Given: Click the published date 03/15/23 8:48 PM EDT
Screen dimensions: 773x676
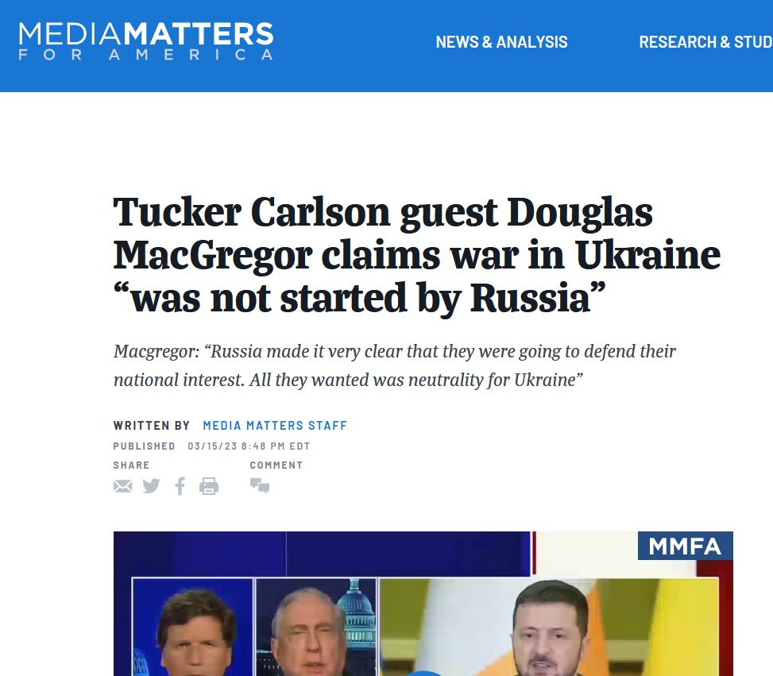Looking at the screenshot, I should click(249, 446).
